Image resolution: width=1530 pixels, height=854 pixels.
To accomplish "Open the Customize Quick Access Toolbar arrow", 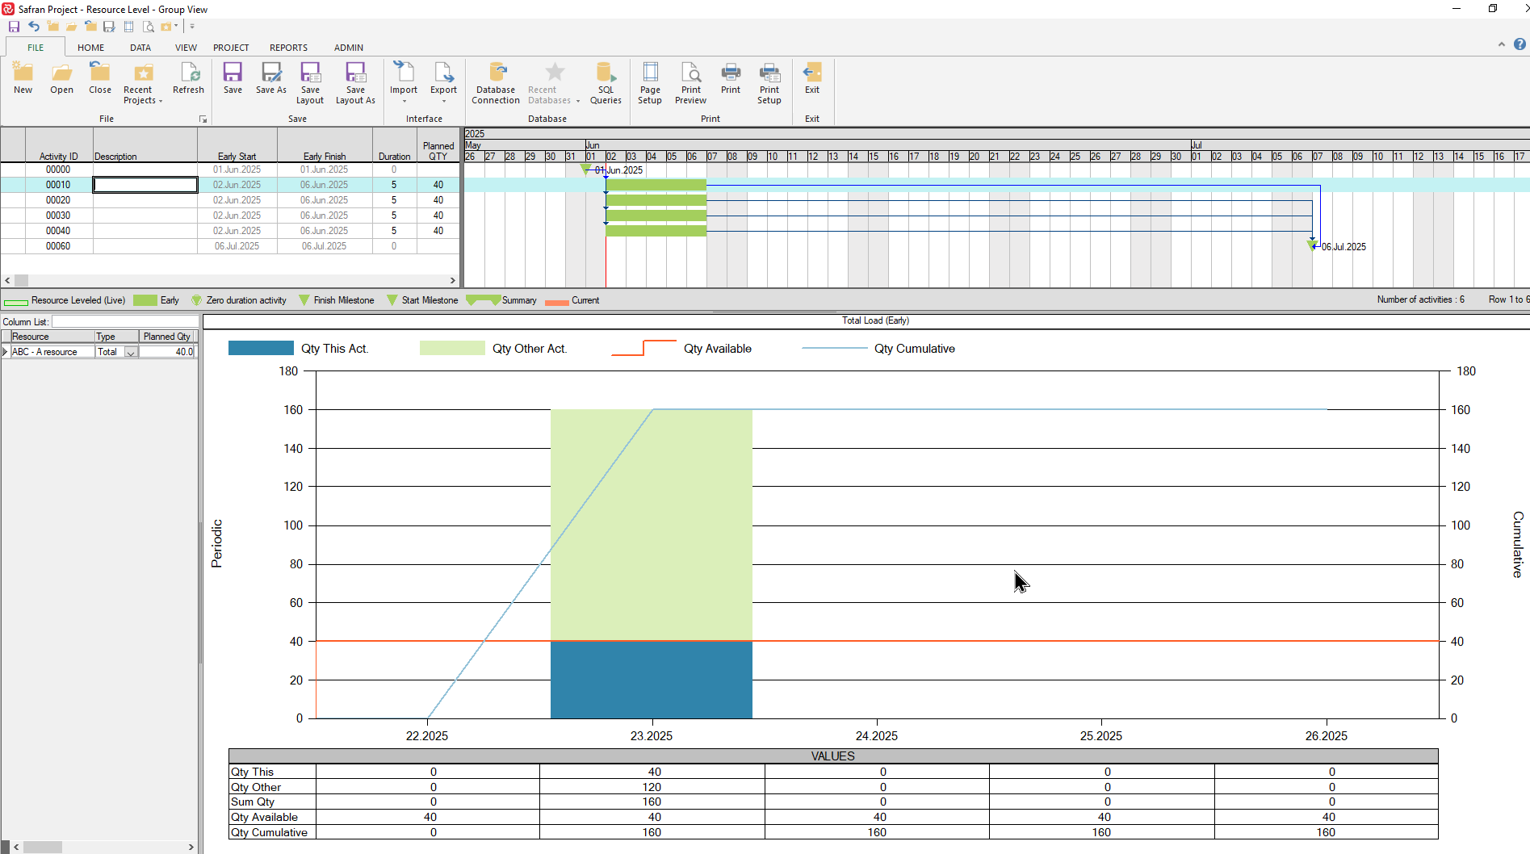I will (192, 27).
